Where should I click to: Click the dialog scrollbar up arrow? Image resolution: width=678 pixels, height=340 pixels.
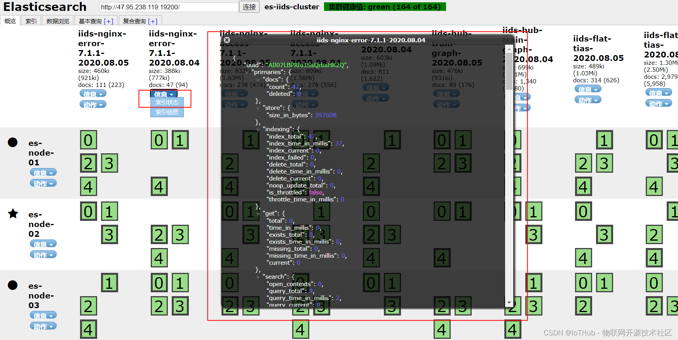pos(509,50)
